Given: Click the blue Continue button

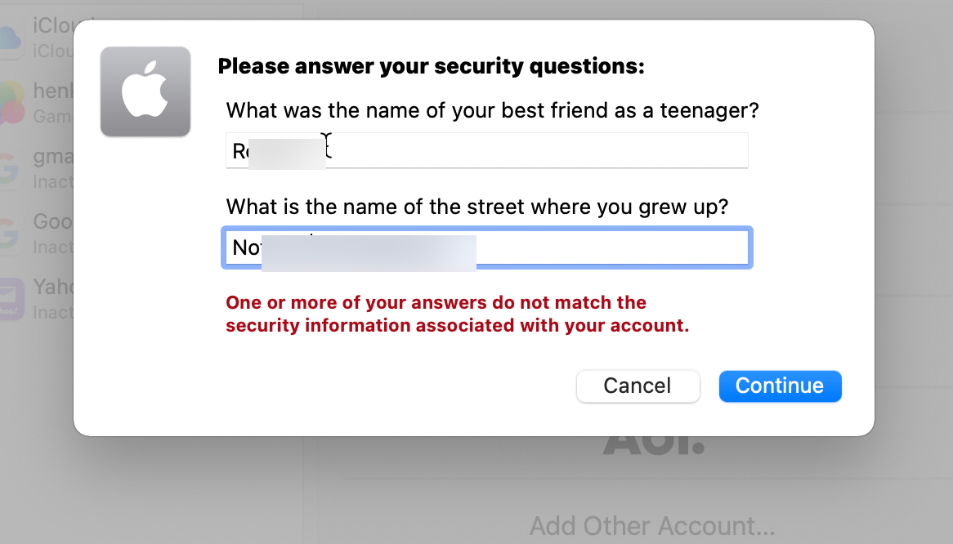Looking at the screenshot, I should 781,386.
